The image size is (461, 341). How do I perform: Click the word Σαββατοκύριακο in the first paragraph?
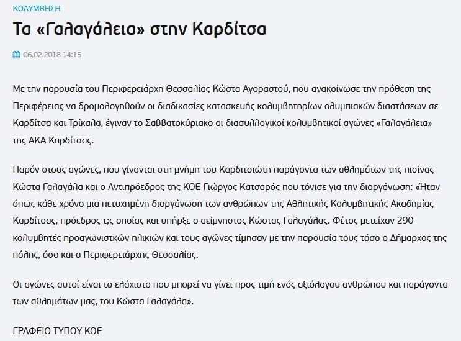(179, 123)
